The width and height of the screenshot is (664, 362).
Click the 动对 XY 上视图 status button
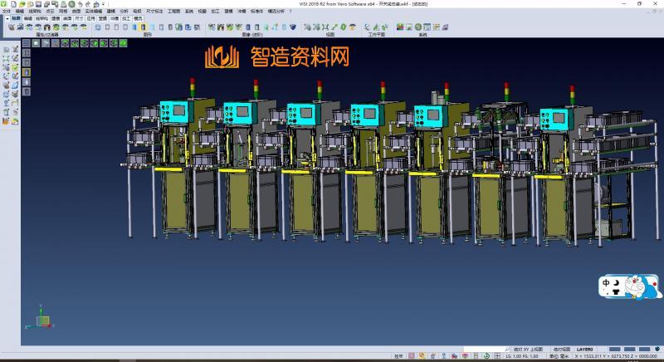(526, 350)
